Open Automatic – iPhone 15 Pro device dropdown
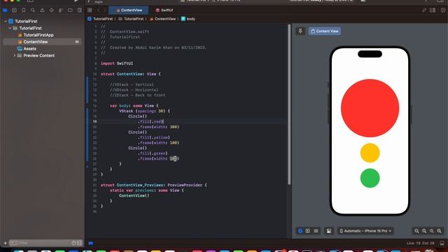Screen dimensions: 448x252 365,231
